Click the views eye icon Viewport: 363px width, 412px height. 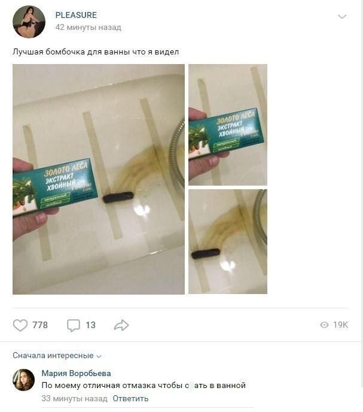(324, 325)
